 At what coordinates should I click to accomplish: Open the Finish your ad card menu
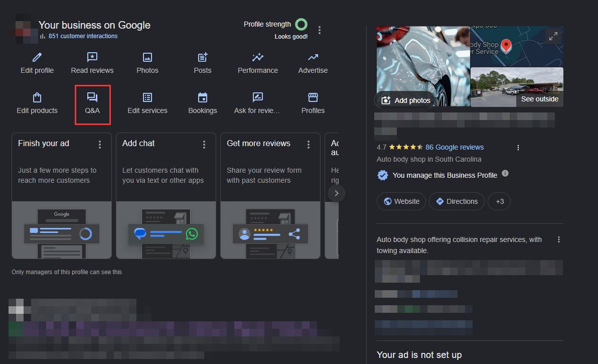(x=100, y=144)
